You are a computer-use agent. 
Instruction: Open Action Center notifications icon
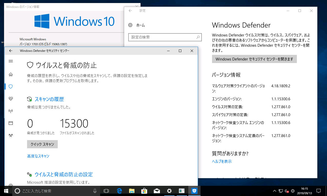pos(319,191)
